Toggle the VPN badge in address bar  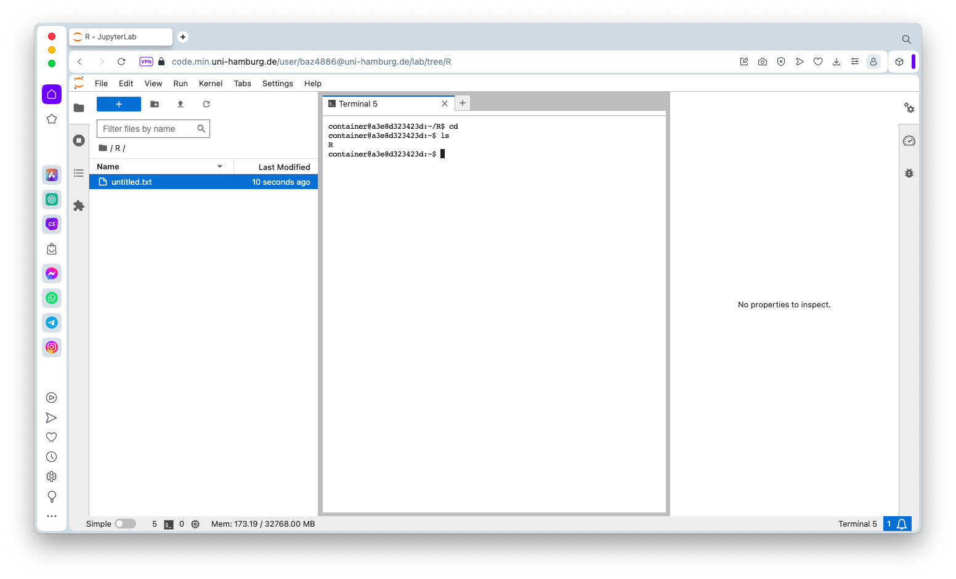pos(146,62)
